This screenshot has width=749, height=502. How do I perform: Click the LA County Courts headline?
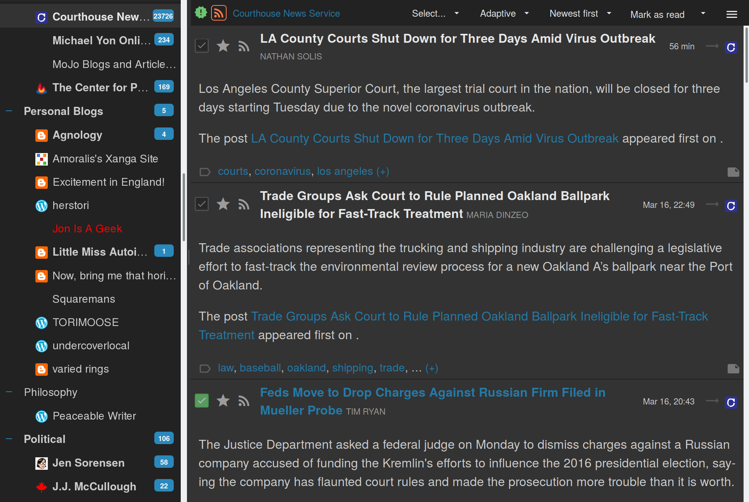pyautogui.click(x=457, y=38)
